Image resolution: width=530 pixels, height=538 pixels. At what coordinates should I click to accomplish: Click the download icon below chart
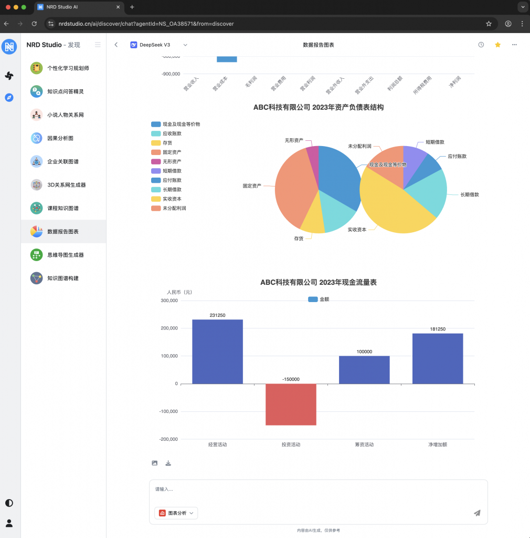(x=168, y=463)
